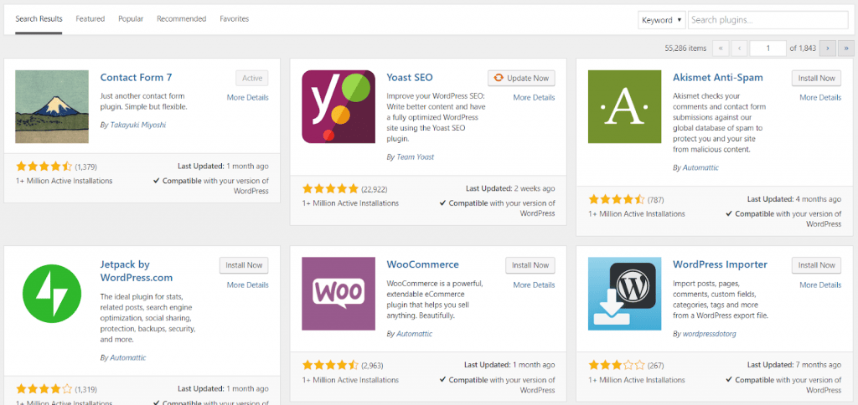Open More Details for Yoast SEO
Viewport: 858px width, 405px height.
534,98
